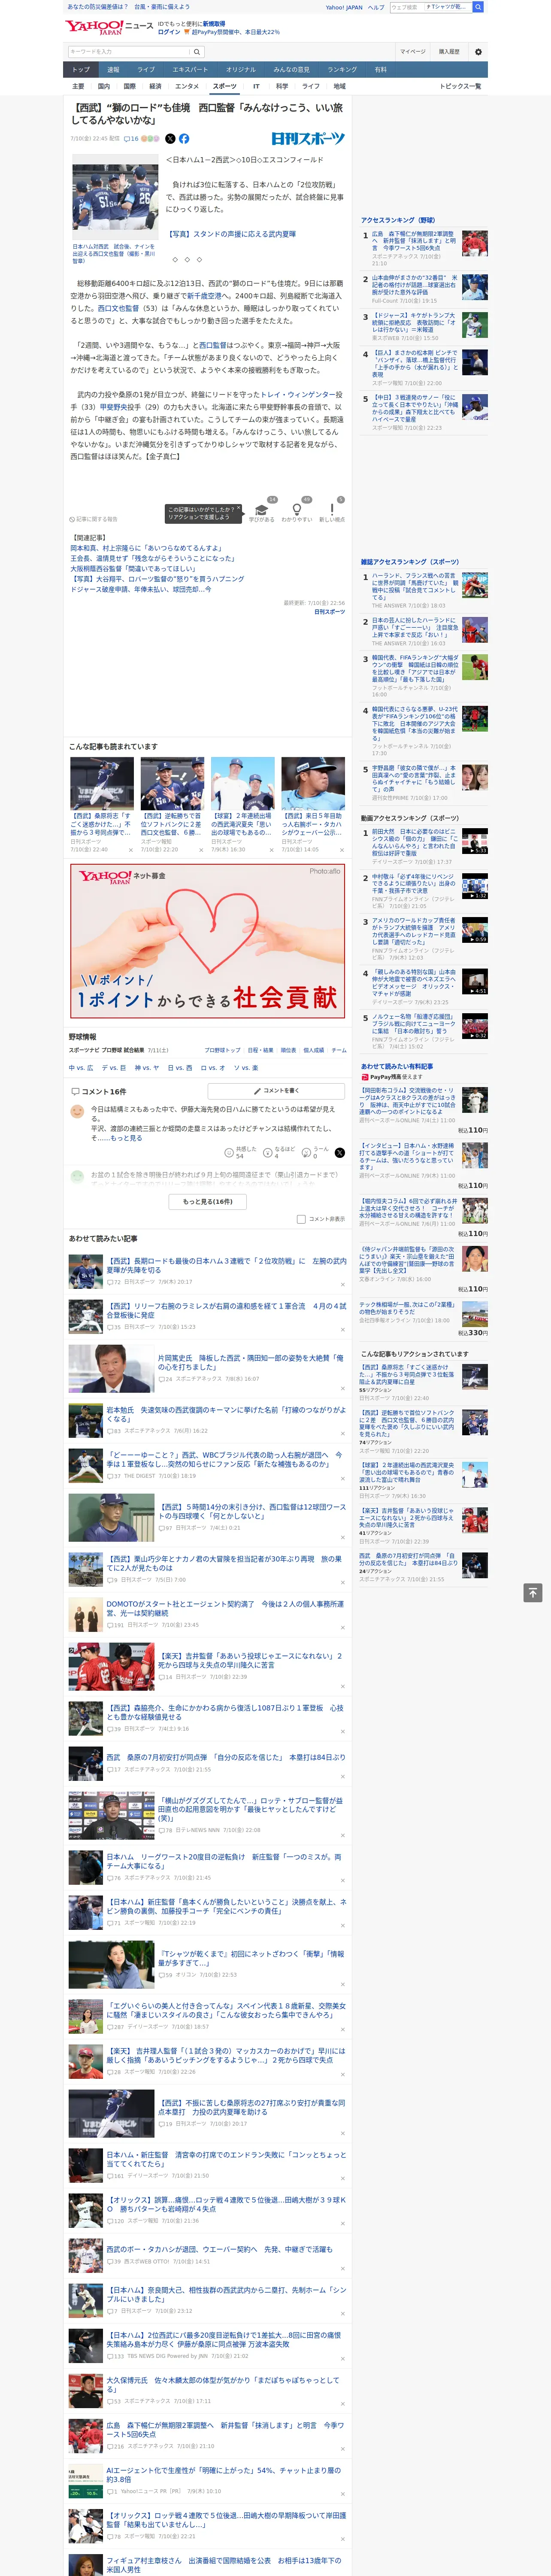Select the トップ navigation tab
Image resolution: width=551 pixels, height=2576 pixels.
pyautogui.click(x=81, y=70)
